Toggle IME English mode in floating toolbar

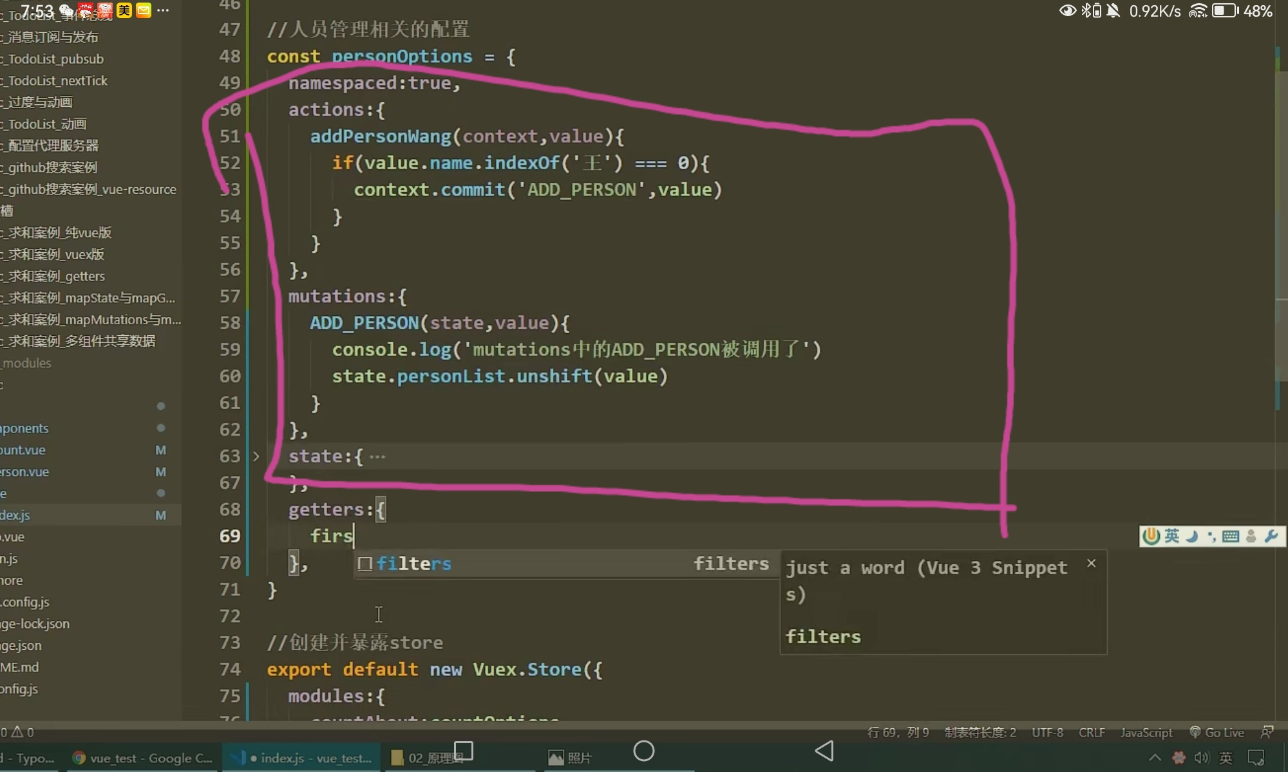tap(1171, 536)
